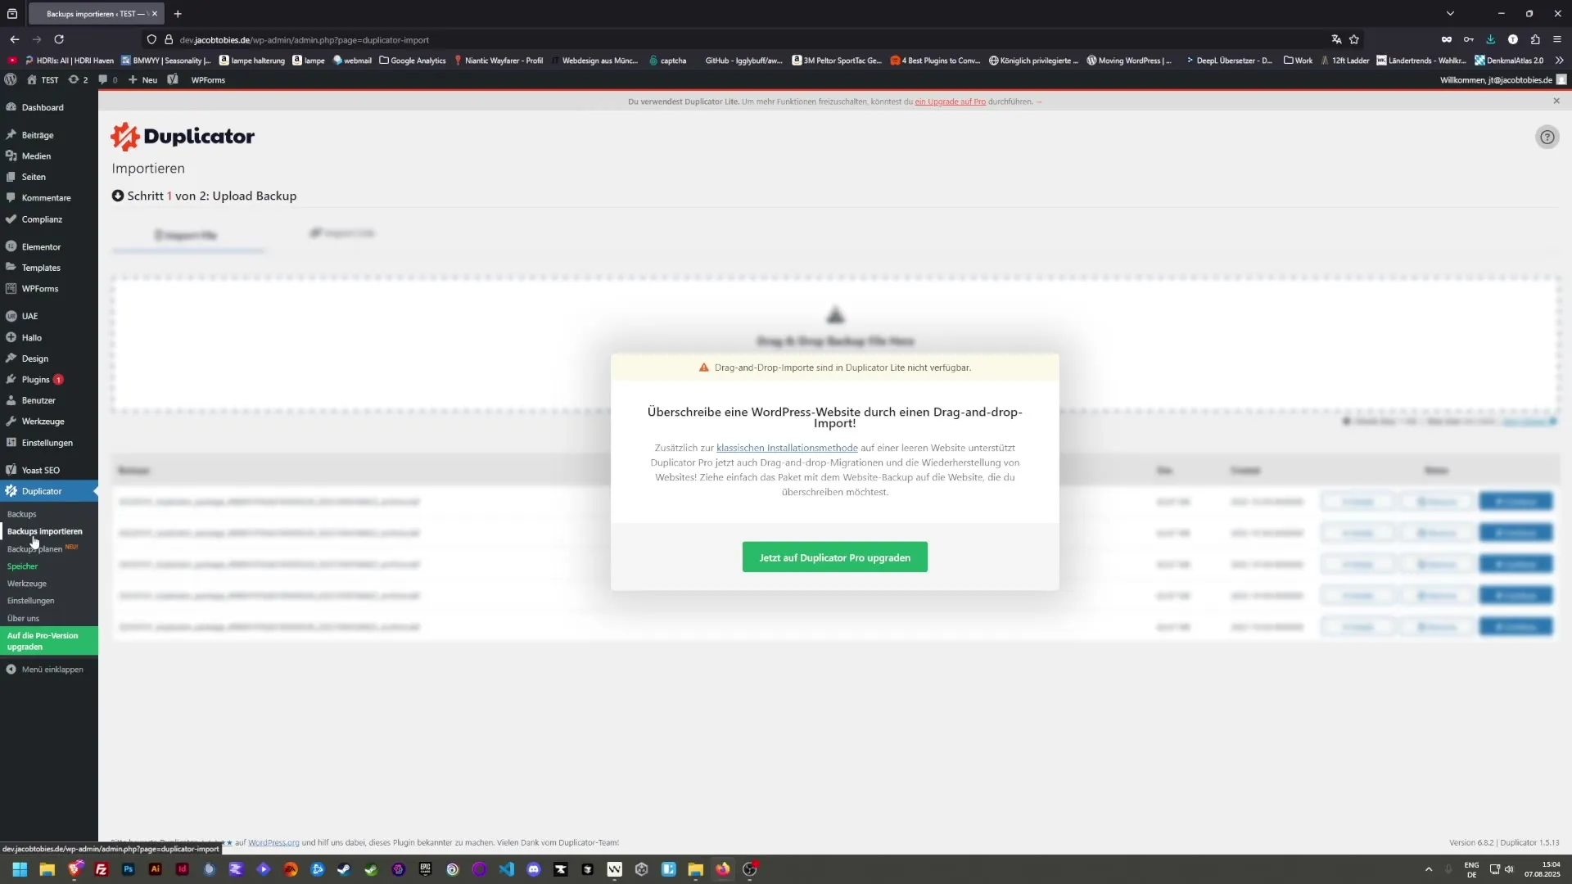Open the tab search dropdown arrow

(x=1450, y=13)
